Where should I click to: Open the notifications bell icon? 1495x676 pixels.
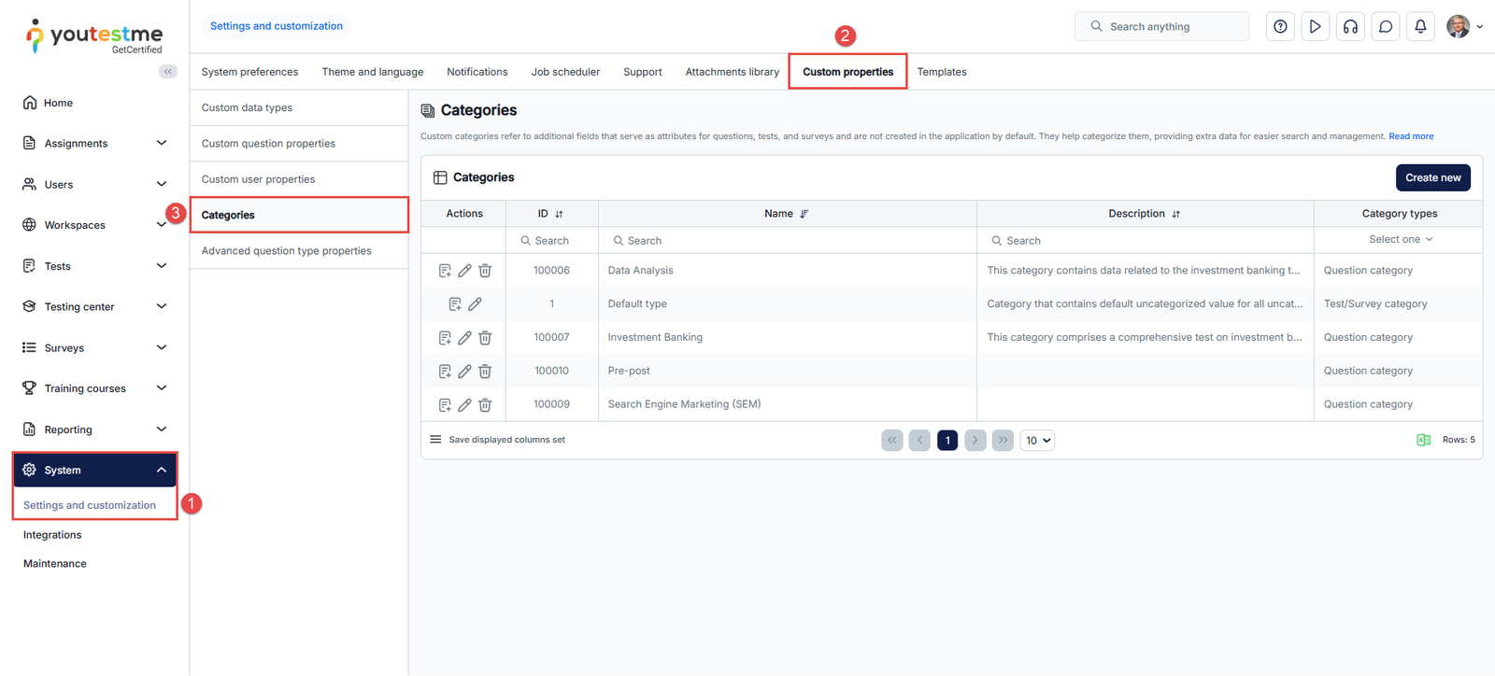click(x=1420, y=27)
